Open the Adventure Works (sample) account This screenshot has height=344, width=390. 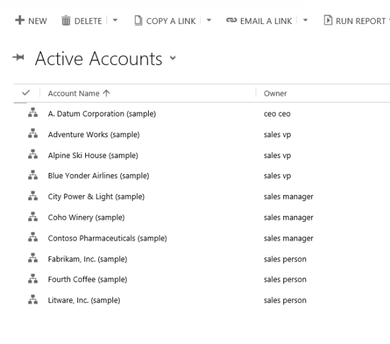[94, 135]
